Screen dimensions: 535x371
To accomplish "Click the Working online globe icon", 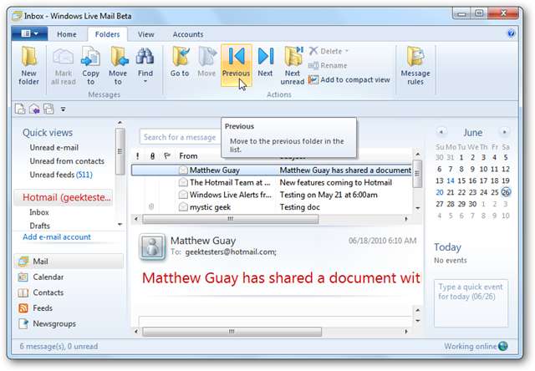I will click(503, 346).
